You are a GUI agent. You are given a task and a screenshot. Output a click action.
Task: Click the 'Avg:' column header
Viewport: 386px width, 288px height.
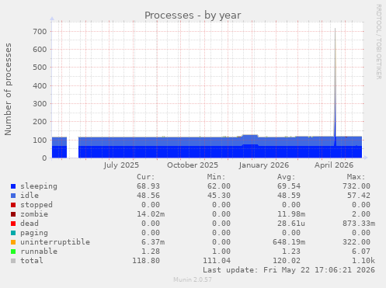tap(286, 177)
